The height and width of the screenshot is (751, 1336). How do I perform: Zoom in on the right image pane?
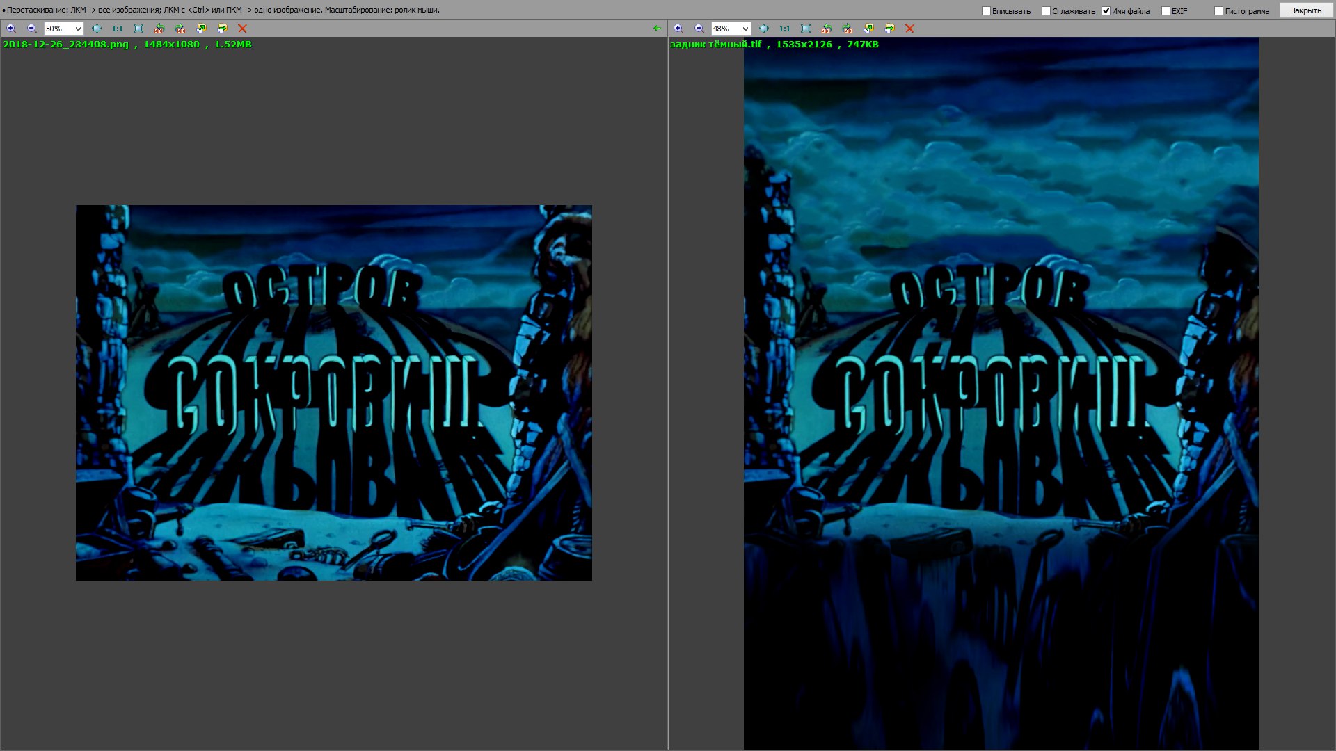tap(678, 29)
